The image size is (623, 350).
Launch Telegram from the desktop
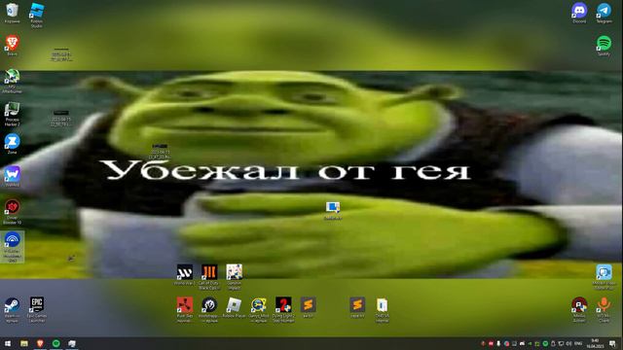pyautogui.click(x=604, y=13)
